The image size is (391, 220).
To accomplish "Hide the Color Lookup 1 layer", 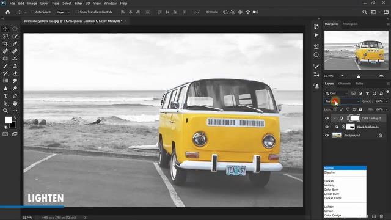I will click(327, 118).
